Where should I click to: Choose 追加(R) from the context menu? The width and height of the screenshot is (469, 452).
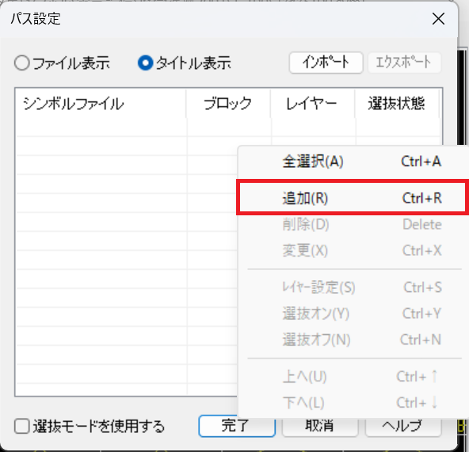(x=353, y=198)
